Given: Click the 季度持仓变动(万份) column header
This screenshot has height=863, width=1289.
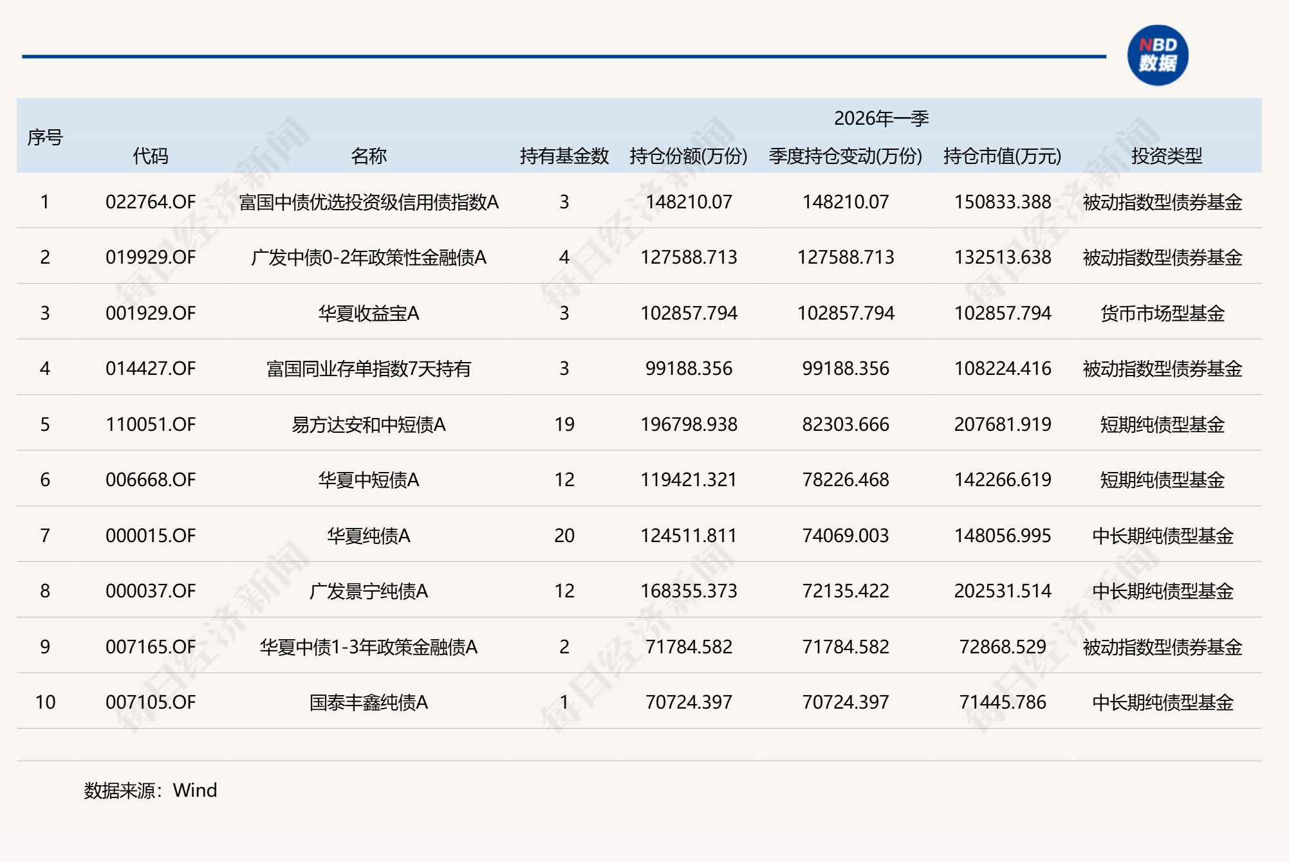Looking at the screenshot, I should (846, 156).
